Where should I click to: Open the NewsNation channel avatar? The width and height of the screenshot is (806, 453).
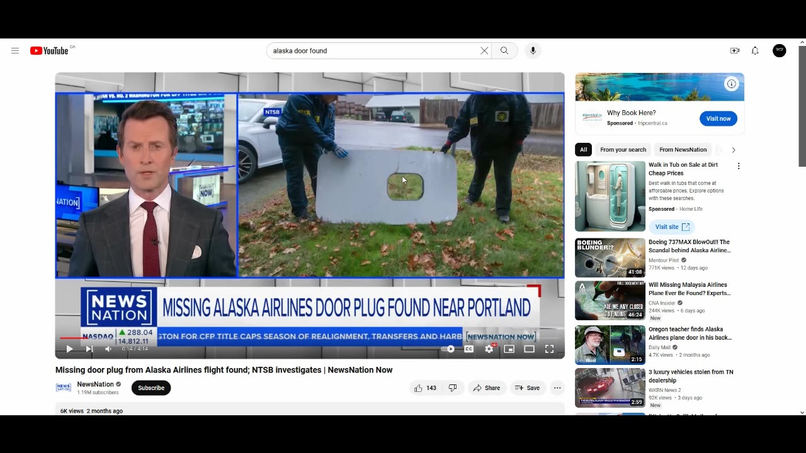pos(64,388)
